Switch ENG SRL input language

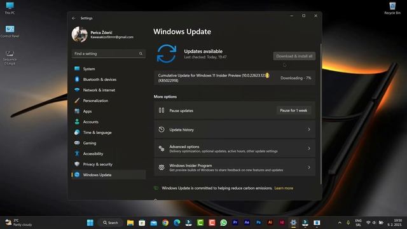359,223
